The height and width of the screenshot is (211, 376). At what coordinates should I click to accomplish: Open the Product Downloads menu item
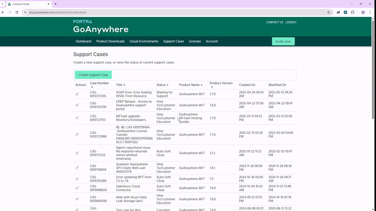pyautogui.click(x=110, y=41)
